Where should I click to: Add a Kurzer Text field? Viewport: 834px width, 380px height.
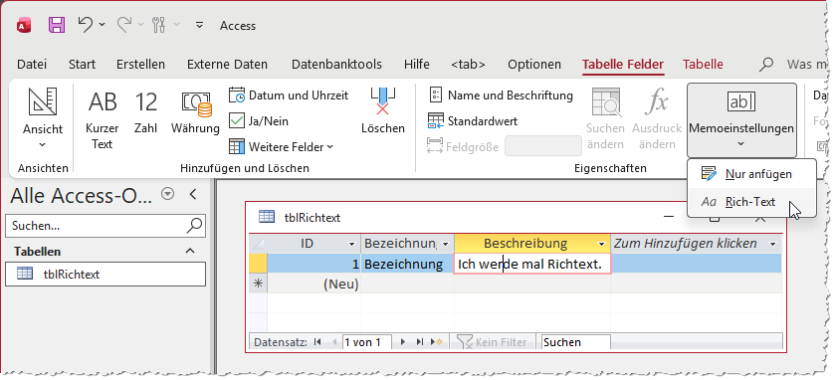pyautogui.click(x=103, y=119)
